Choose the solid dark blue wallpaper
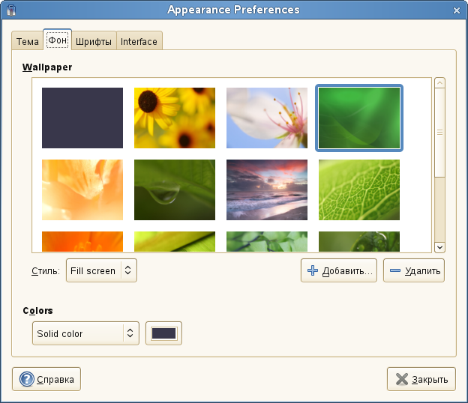Screen dimensions: 468x403 82,118
